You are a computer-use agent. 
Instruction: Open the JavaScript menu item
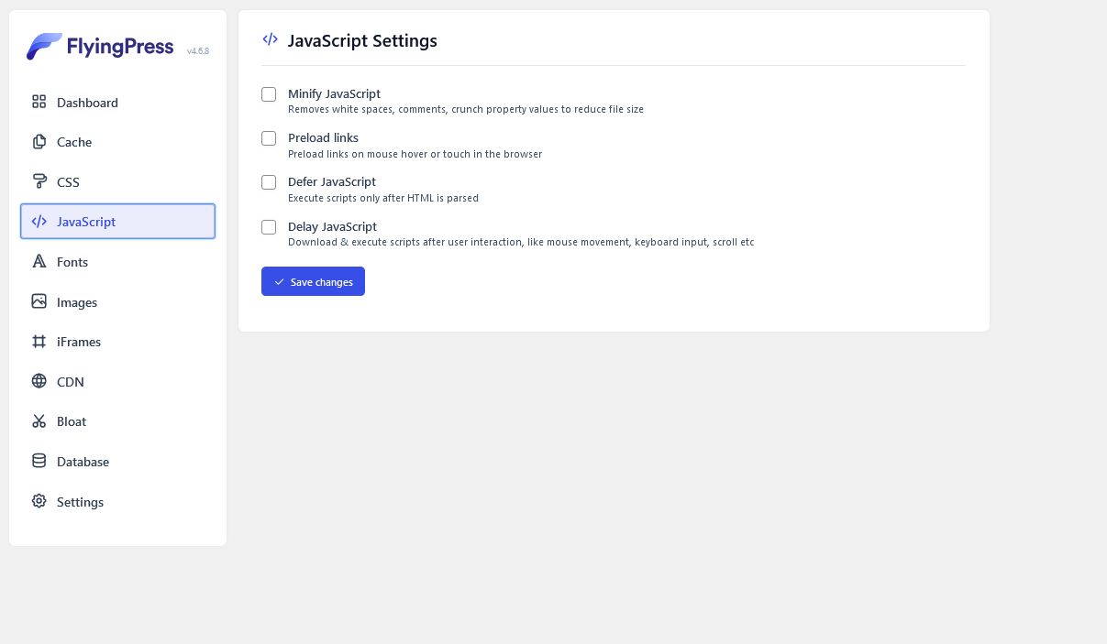(x=117, y=222)
